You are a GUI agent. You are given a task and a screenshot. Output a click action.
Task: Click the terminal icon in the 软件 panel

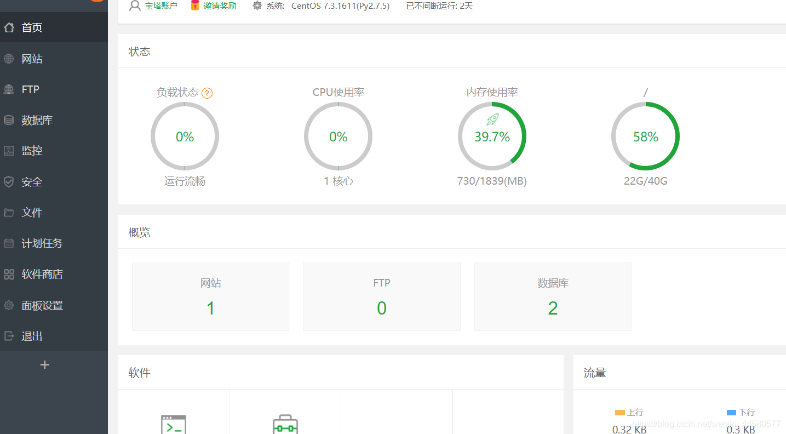pos(174,424)
